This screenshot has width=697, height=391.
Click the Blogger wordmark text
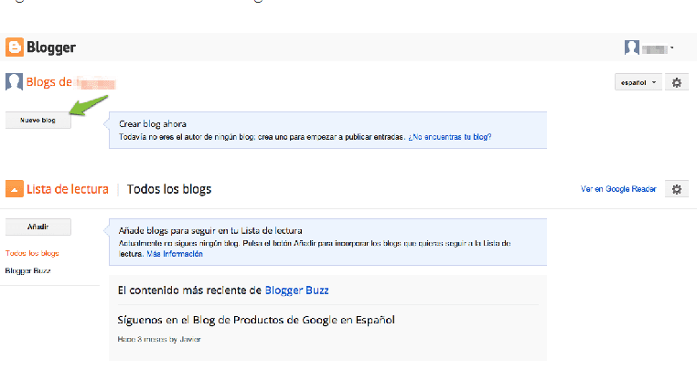click(51, 48)
